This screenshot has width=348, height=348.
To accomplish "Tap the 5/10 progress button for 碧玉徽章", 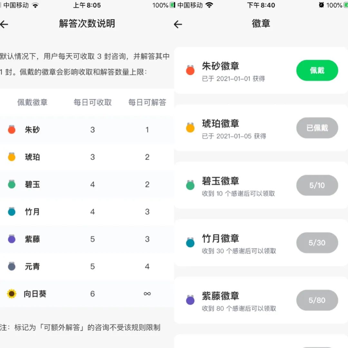I will tap(317, 185).
